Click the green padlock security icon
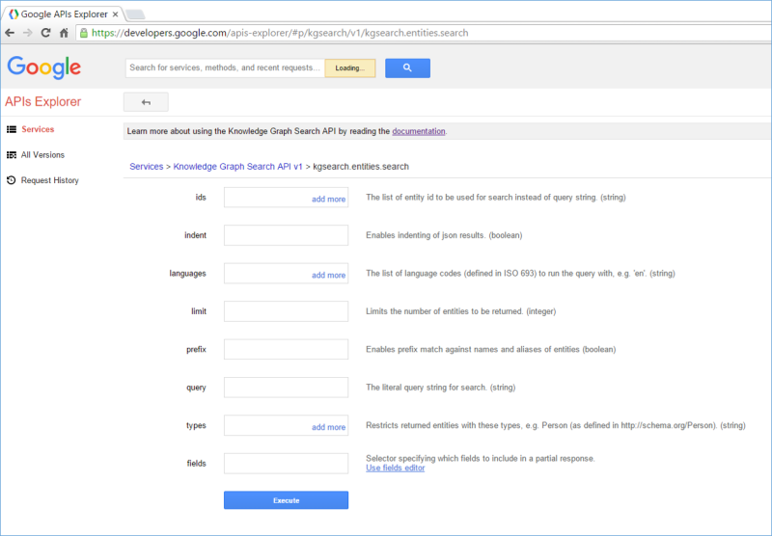The height and width of the screenshot is (536, 772). point(84,33)
